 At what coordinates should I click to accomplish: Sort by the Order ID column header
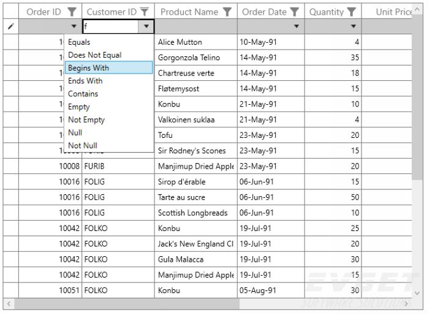point(44,12)
